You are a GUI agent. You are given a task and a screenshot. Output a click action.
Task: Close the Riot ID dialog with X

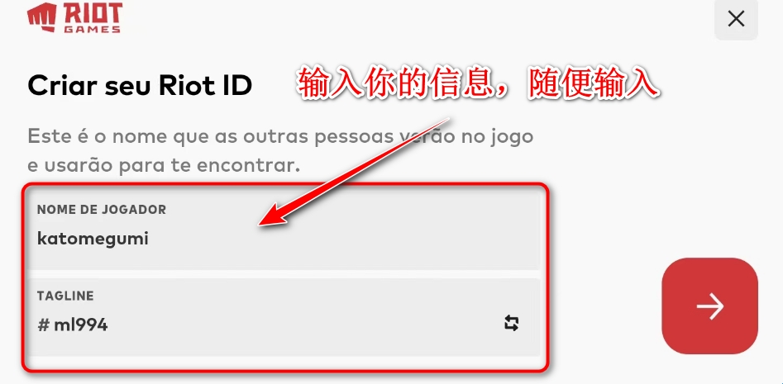[736, 19]
